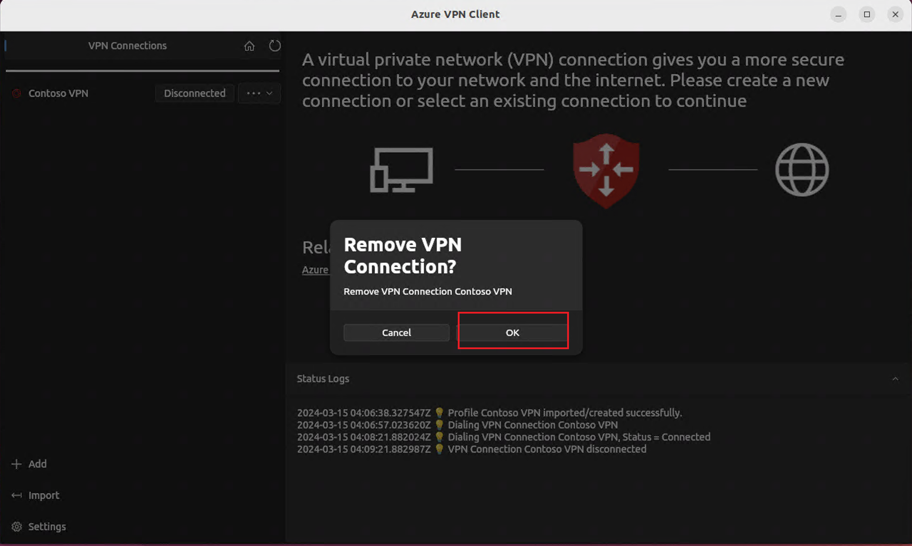Refresh the VPN connections list
Viewport: 912px width, 546px height.
(x=274, y=46)
